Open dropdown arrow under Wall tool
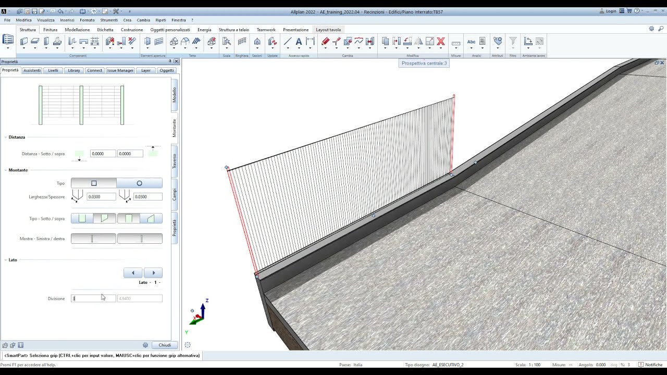 [24, 48]
